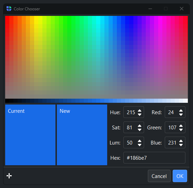
Task: Decrease the Lum value with down arrow
Action: 140,145
